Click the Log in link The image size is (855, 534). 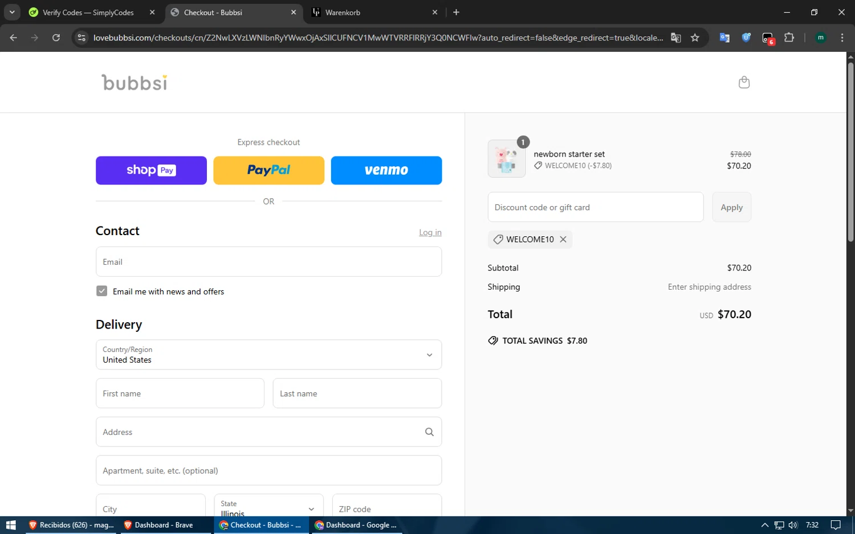(430, 232)
